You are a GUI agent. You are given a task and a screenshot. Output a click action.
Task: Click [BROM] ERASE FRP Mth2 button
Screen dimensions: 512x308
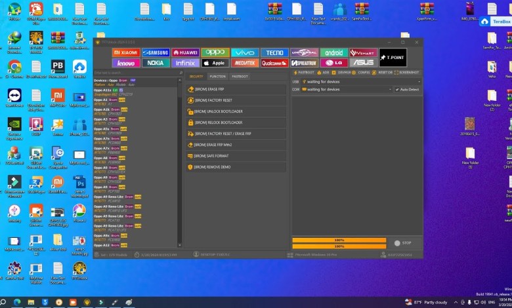click(236, 144)
